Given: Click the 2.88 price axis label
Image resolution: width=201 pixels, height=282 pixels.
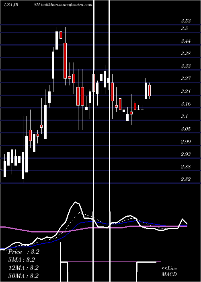Looking at the screenshot, I should (186, 167).
